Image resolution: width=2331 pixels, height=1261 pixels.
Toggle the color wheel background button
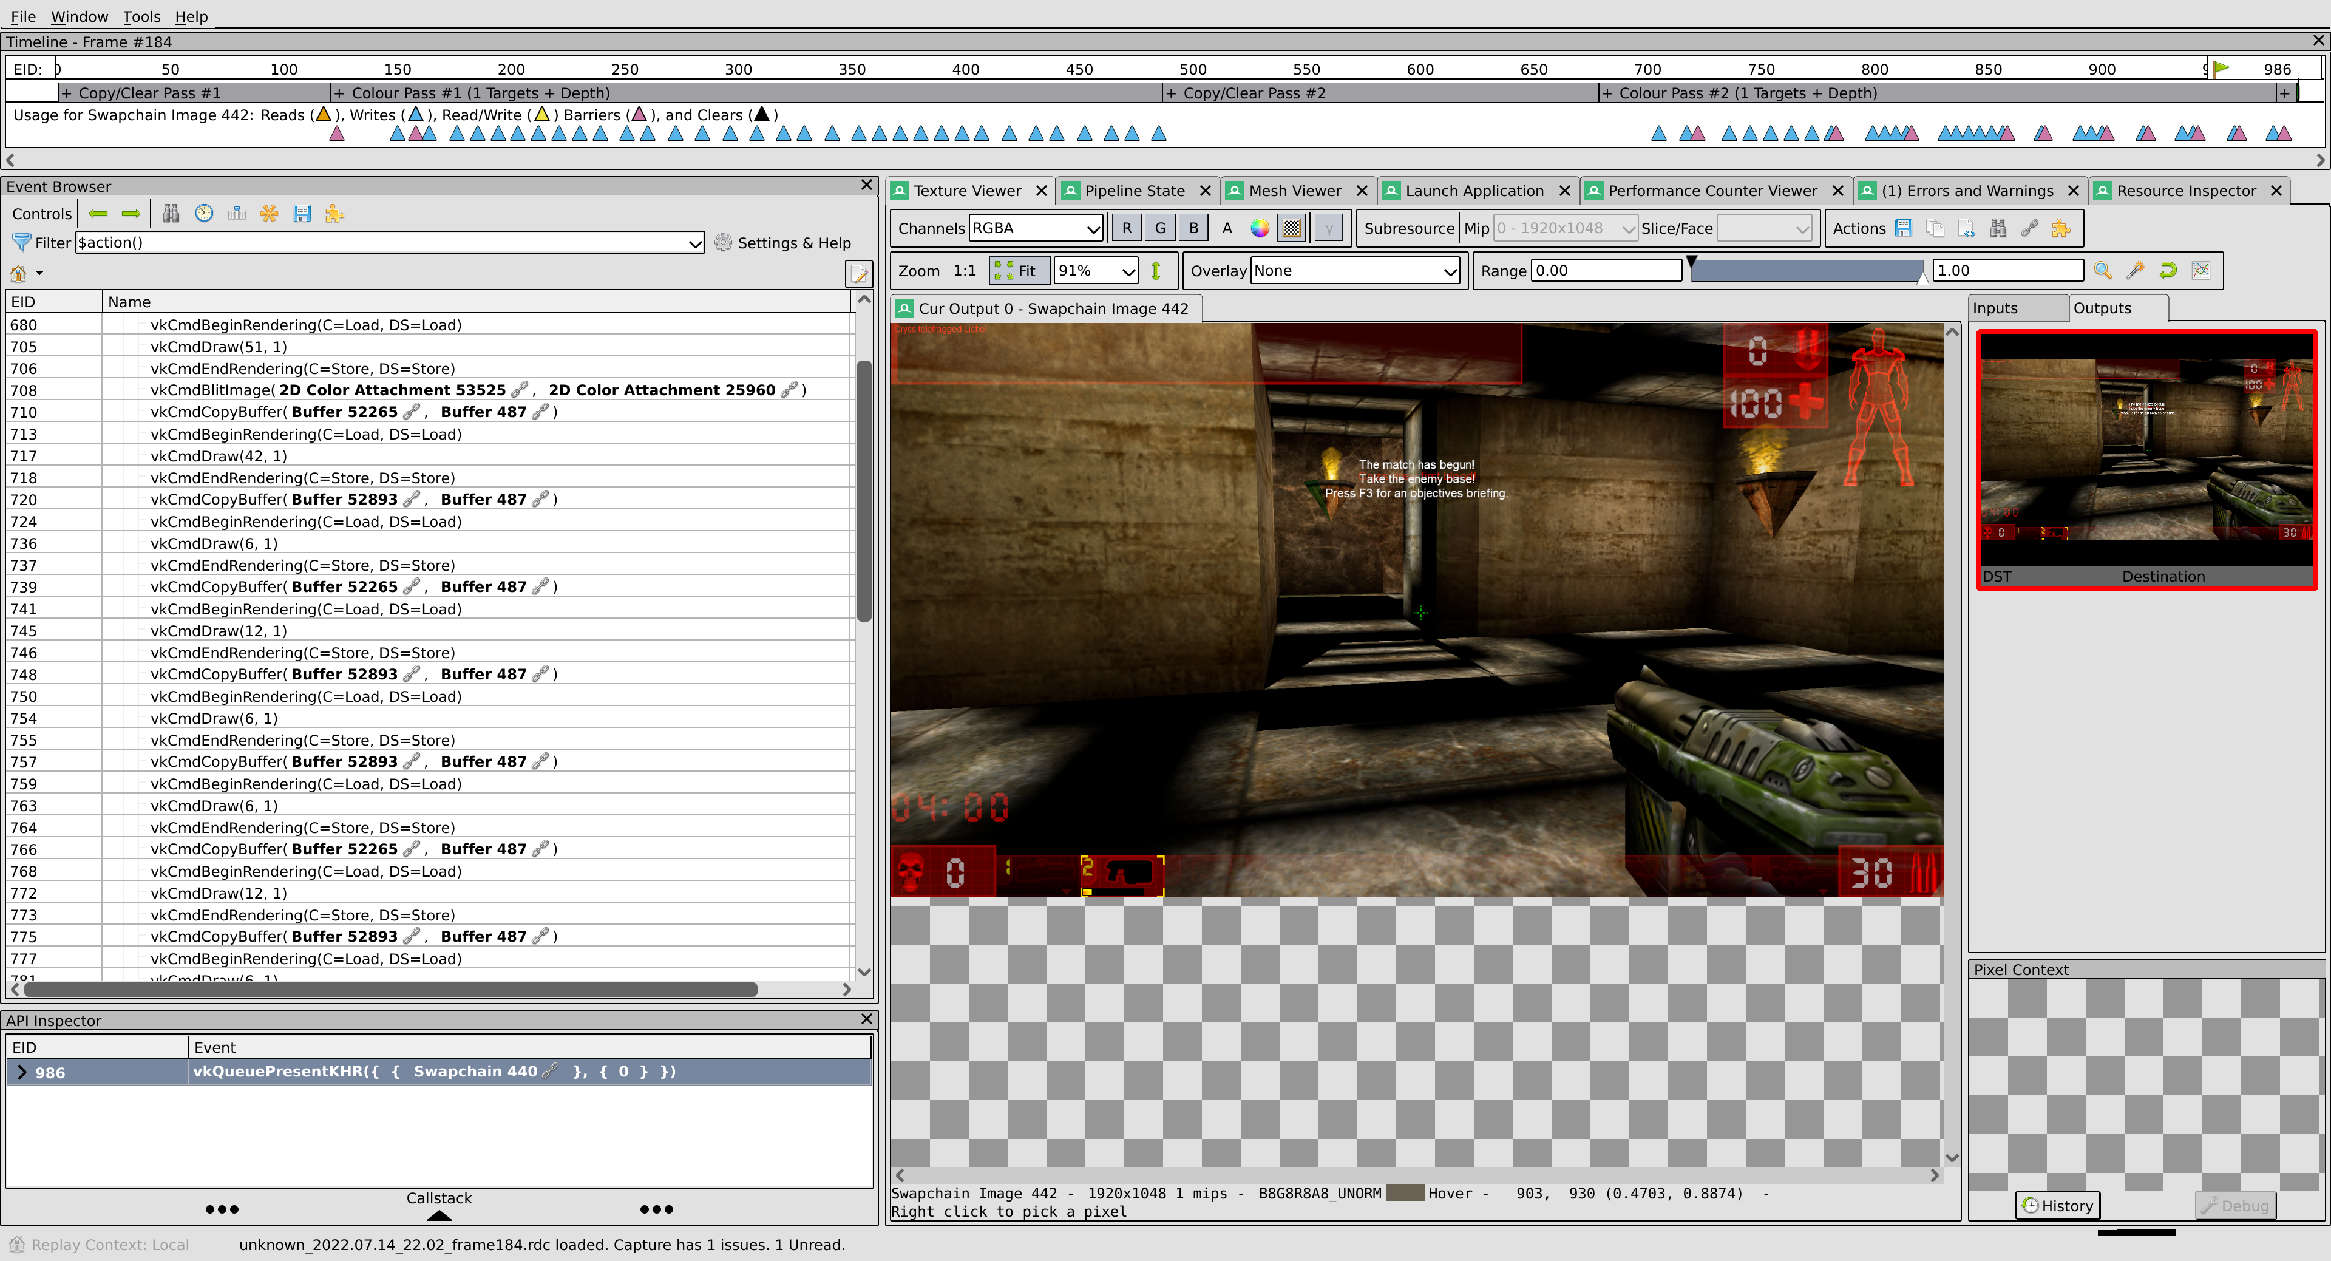[x=1260, y=228]
